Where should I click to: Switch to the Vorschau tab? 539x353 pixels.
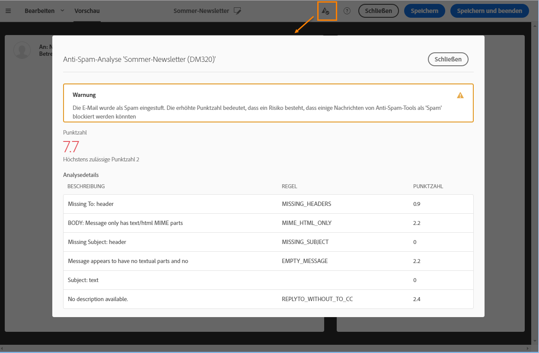[x=87, y=11]
